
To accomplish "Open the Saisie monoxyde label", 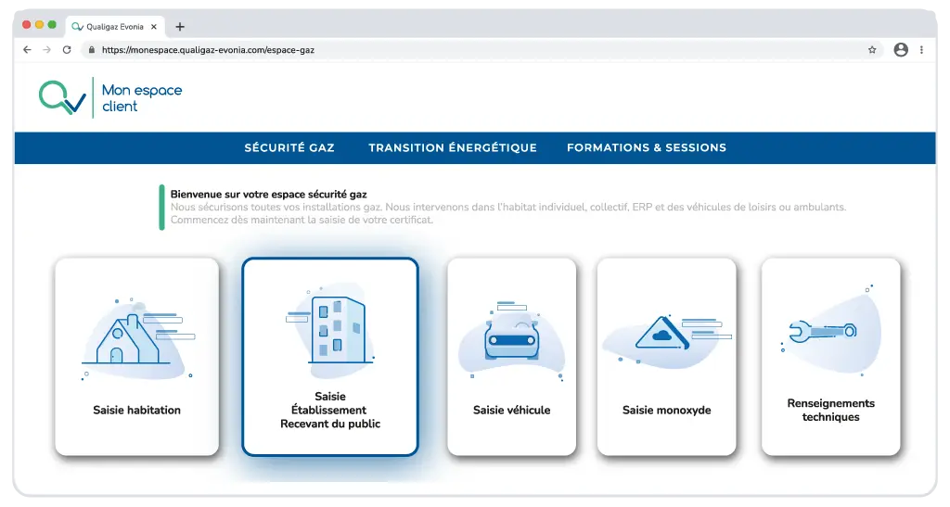I will click(x=666, y=411).
